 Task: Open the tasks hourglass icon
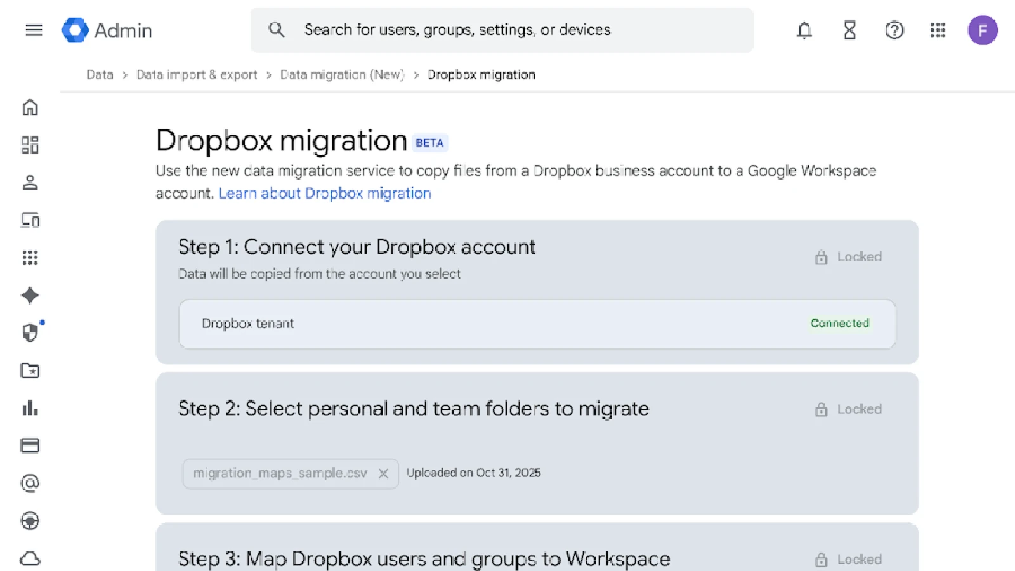(849, 30)
